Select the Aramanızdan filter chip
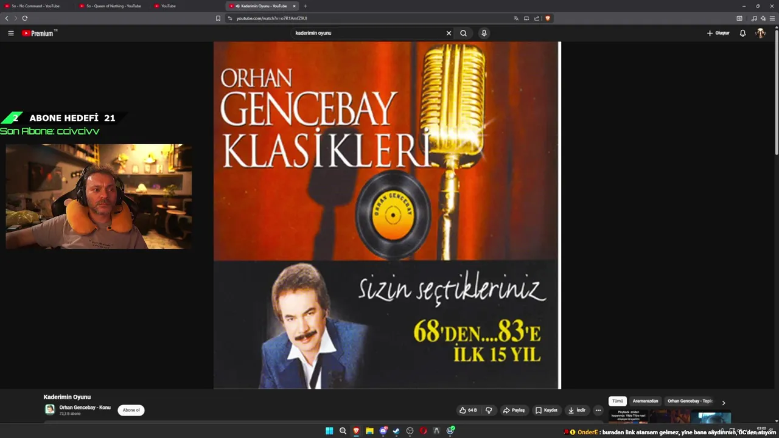779x438 pixels. tap(645, 401)
